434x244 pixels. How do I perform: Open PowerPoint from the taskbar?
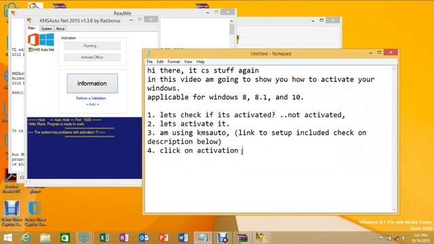click(x=163, y=238)
